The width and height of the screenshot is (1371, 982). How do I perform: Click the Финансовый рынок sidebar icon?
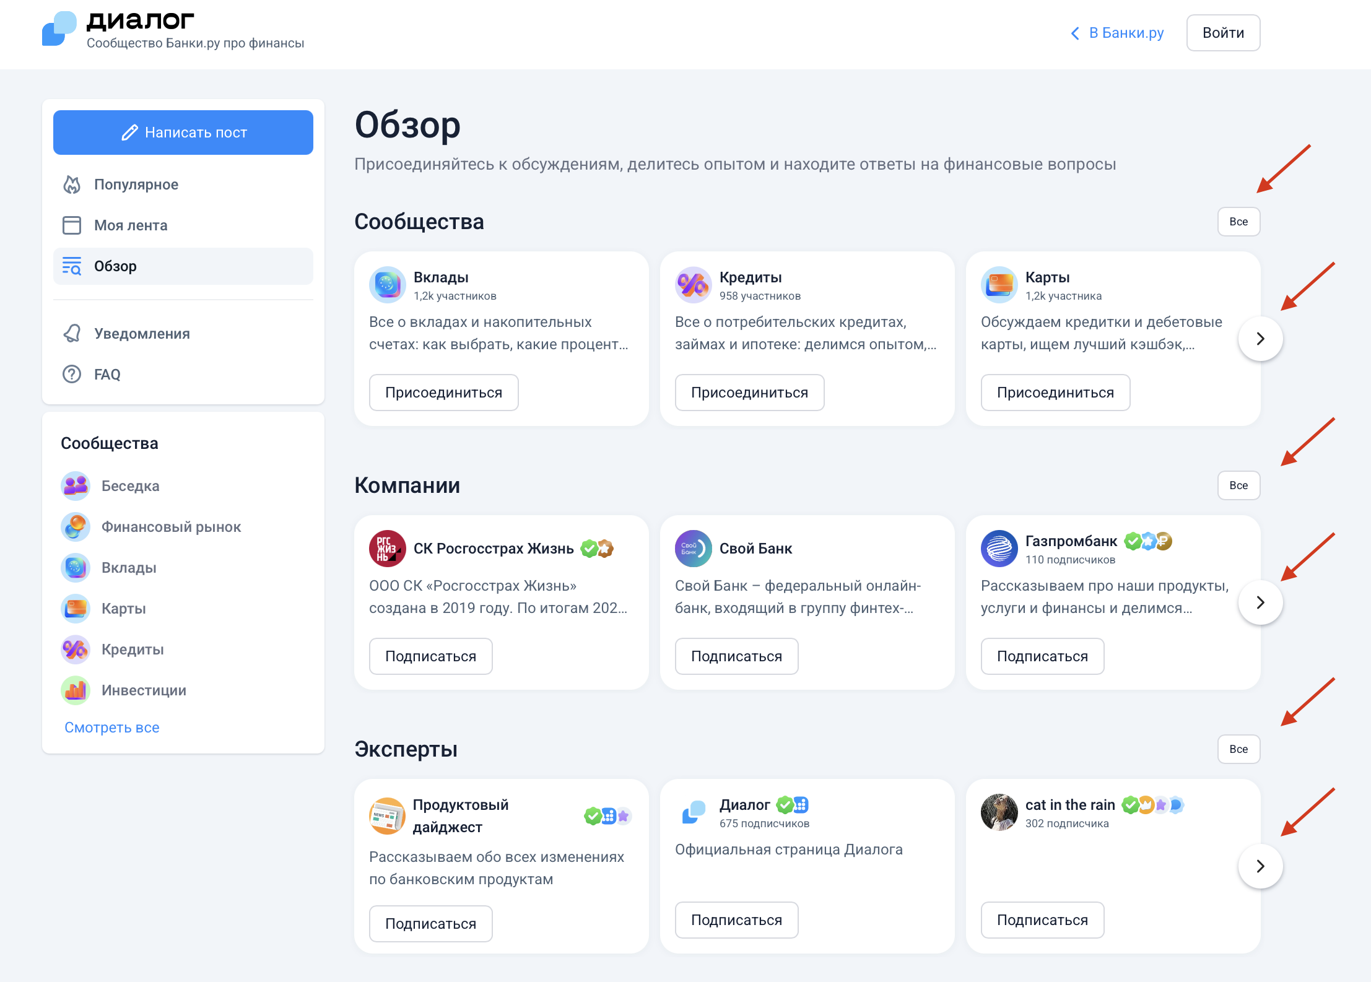coord(76,527)
